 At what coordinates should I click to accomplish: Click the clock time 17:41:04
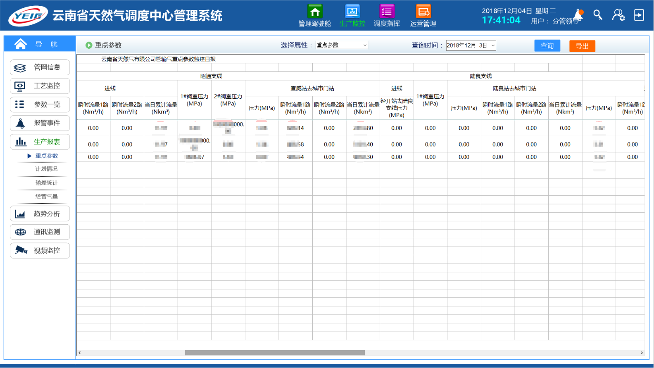click(x=501, y=20)
